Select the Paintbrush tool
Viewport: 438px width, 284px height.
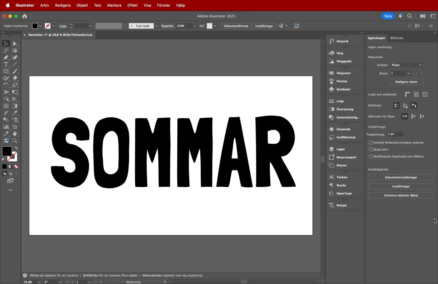click(15, 71)
